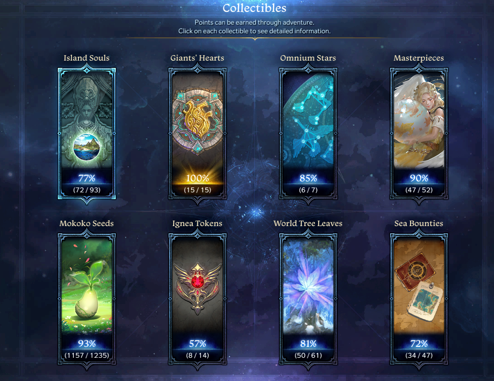Screen dimensions: 494x381
Task: Click the Sea Bounties title text
Action: tap(419, 223)
